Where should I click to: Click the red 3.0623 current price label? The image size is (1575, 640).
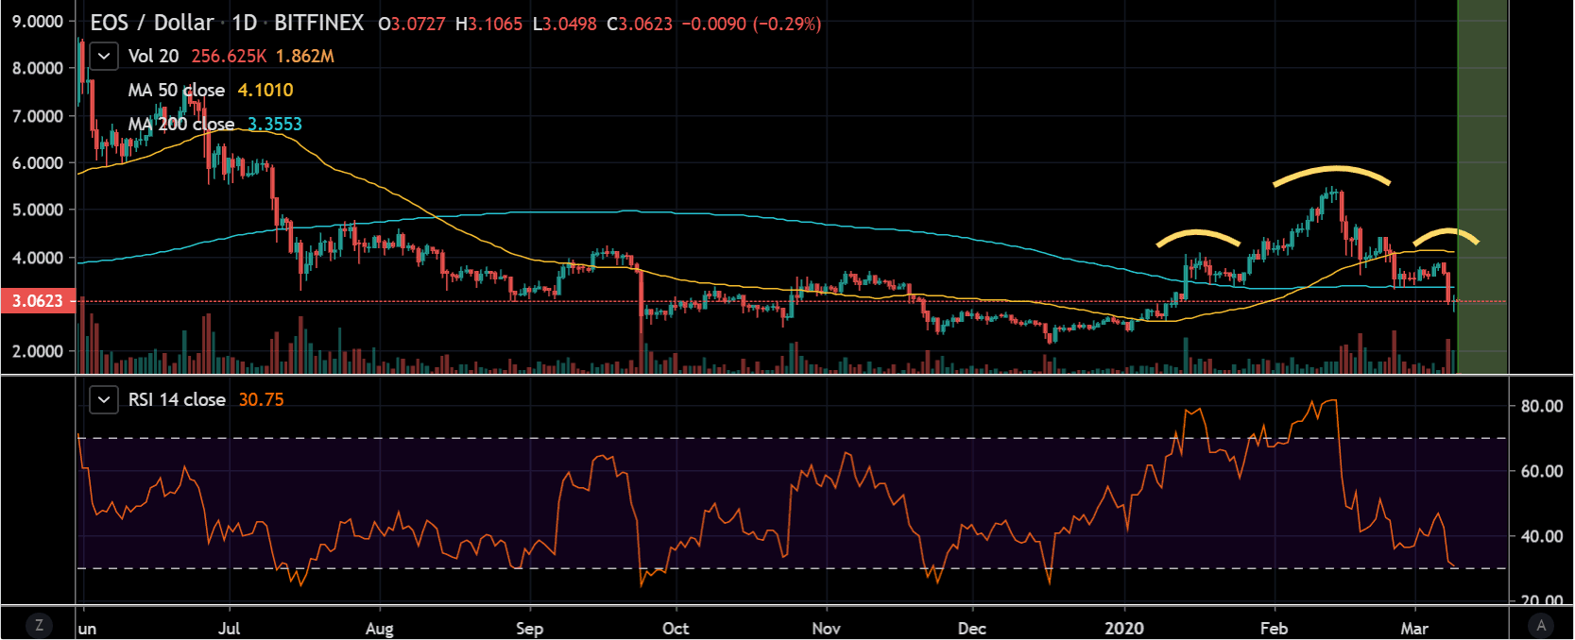(38, 301)
